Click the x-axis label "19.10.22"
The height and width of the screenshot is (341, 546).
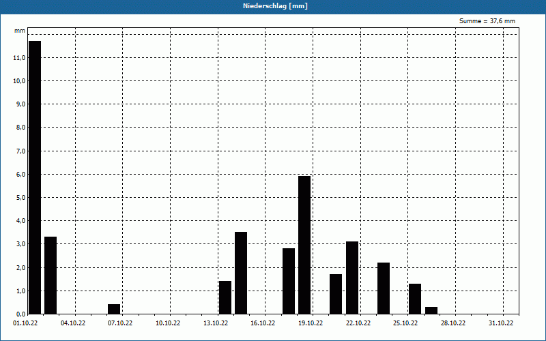(x=311, y=323)
